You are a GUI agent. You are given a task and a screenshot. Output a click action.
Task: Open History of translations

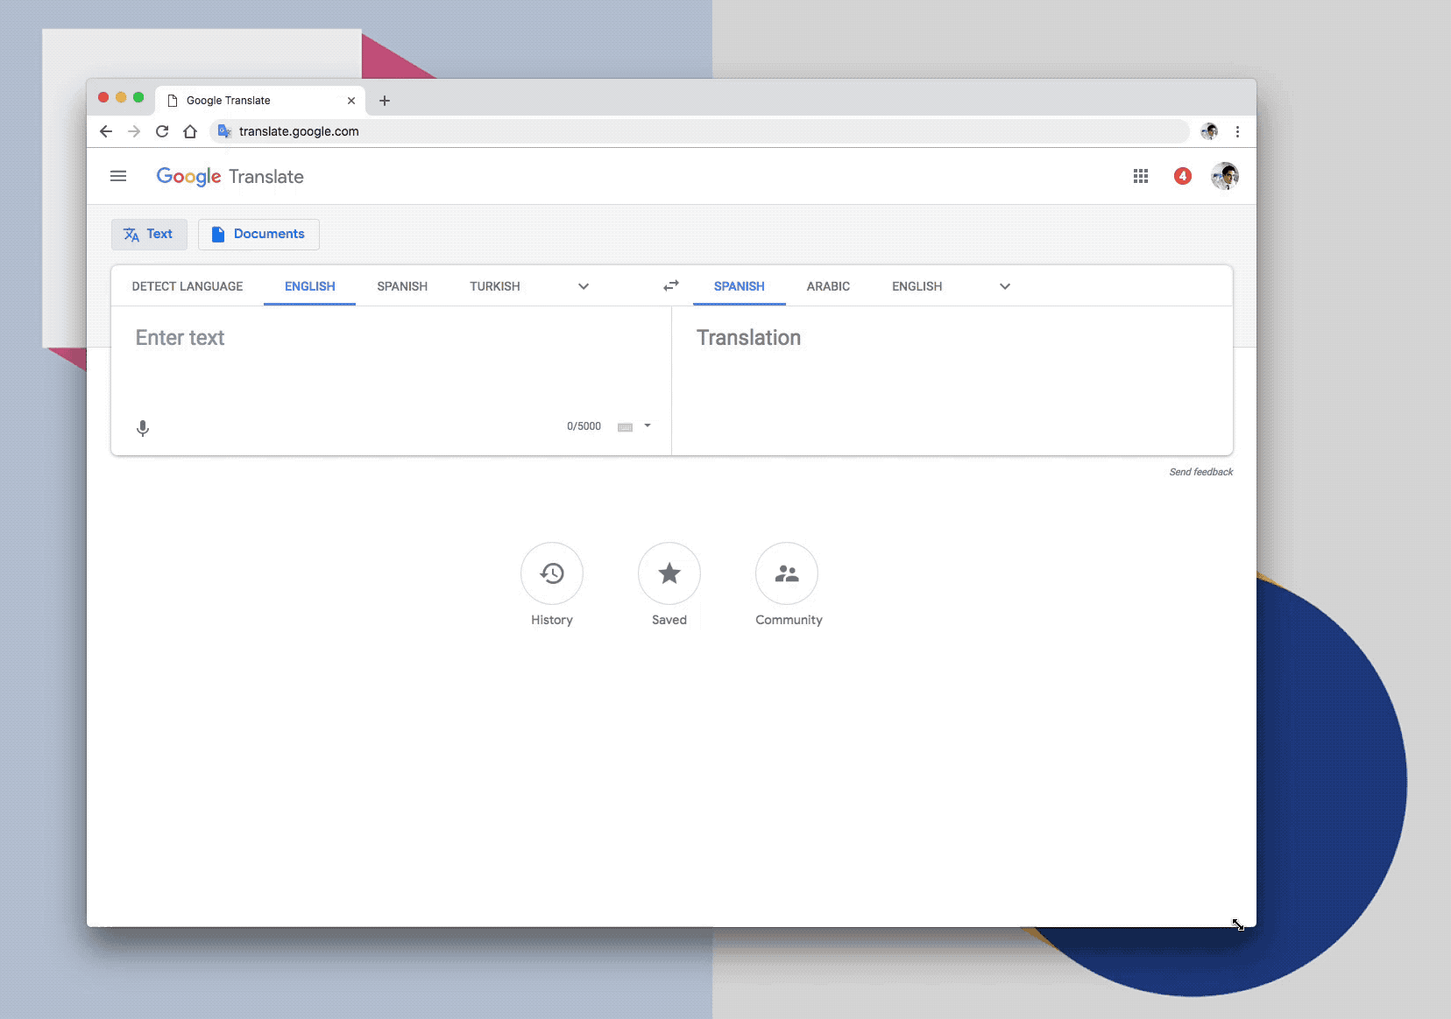tap(552, 573)
